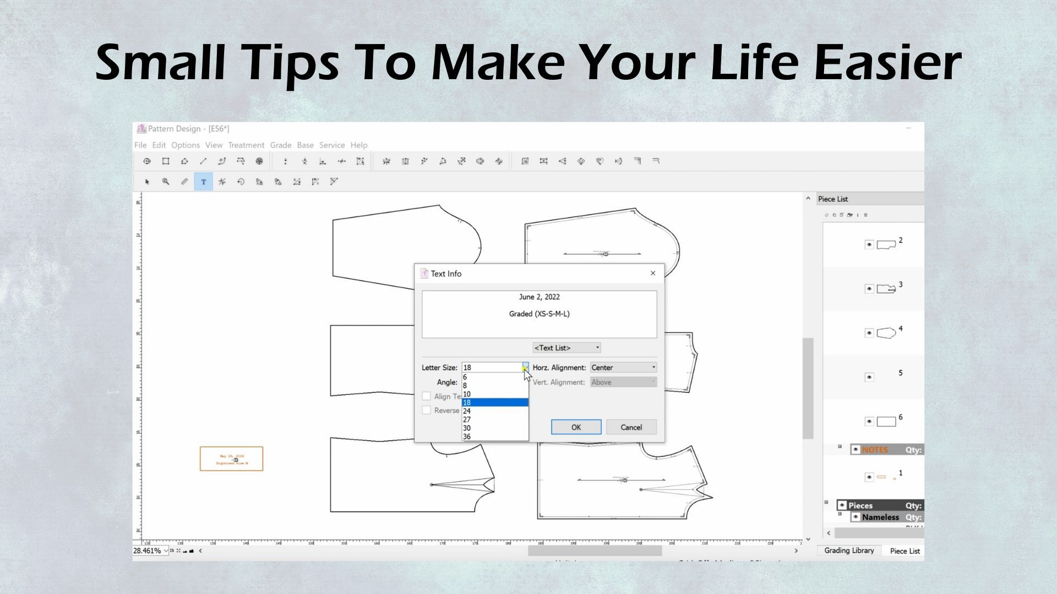1057x594 pixels.
Task: Switch to Grading Library tab
Action: 849,551
